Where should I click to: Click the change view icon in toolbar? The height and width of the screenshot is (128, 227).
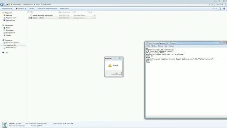coord(214,9)
